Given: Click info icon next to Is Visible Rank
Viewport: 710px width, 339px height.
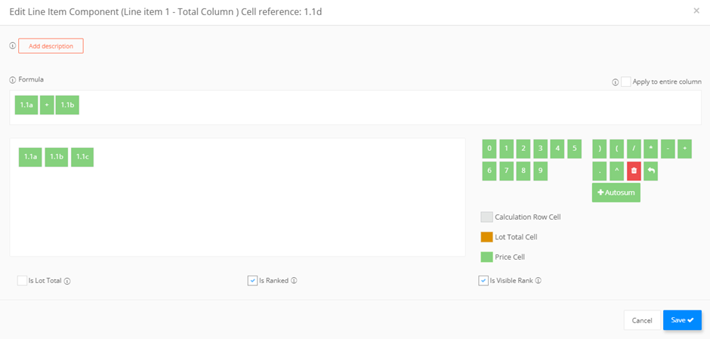Looking at the screenshot, I should [x=538, y=281].
